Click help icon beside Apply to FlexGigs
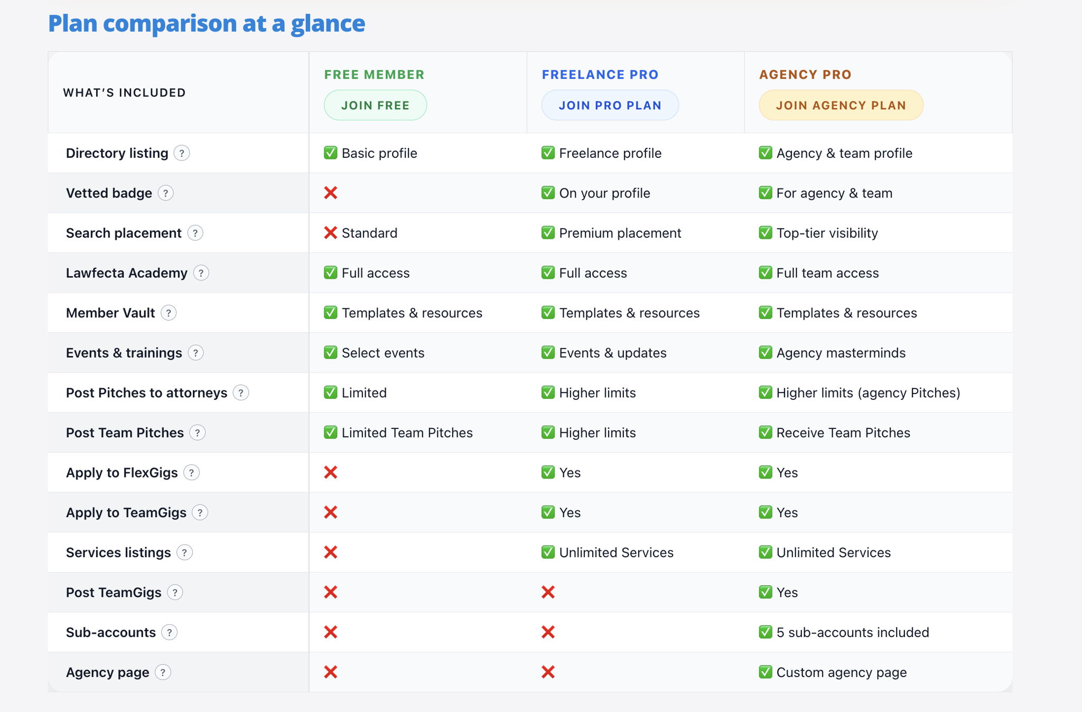1082x712 pixels. tap(191, 473)
